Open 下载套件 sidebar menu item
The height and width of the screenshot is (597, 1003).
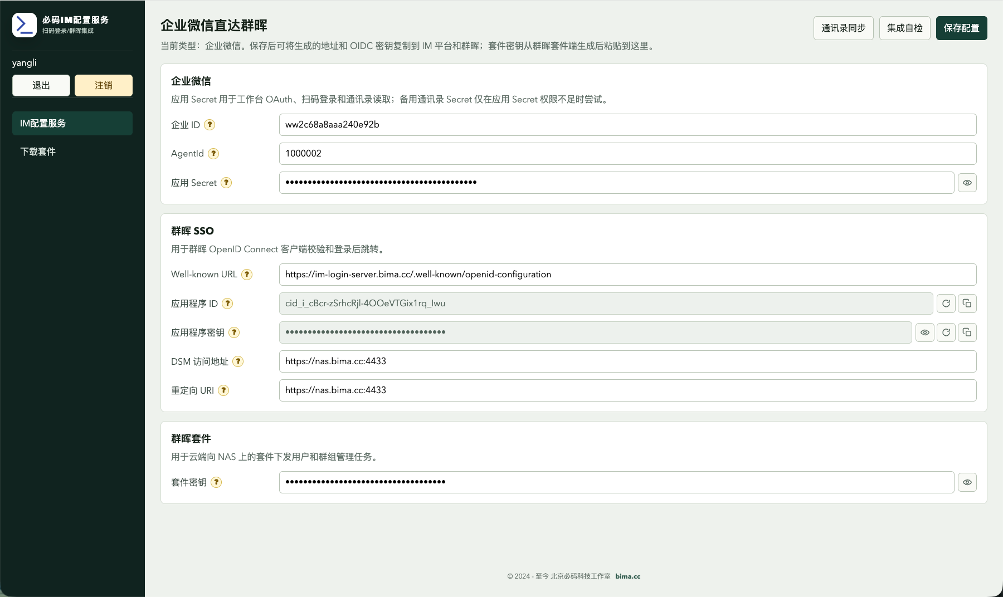pyautogui.click(x=72, y=151)
